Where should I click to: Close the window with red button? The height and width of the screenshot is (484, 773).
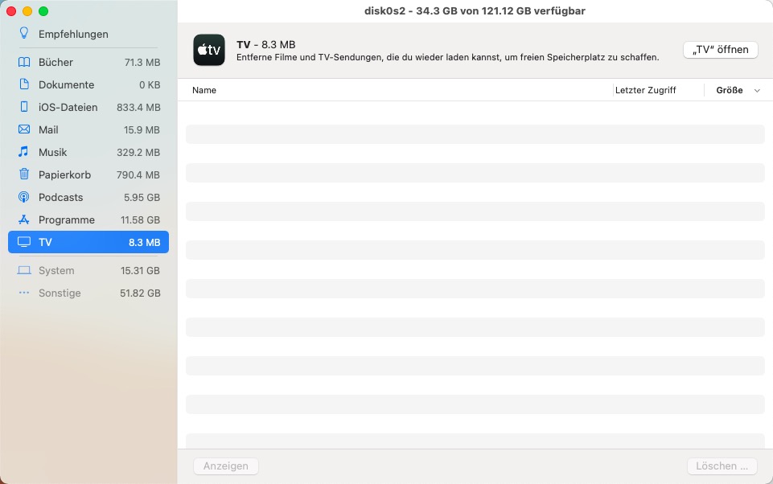[x=11, y=10]
